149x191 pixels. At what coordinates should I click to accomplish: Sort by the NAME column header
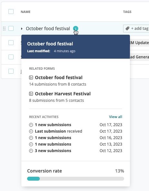[26, 12]
